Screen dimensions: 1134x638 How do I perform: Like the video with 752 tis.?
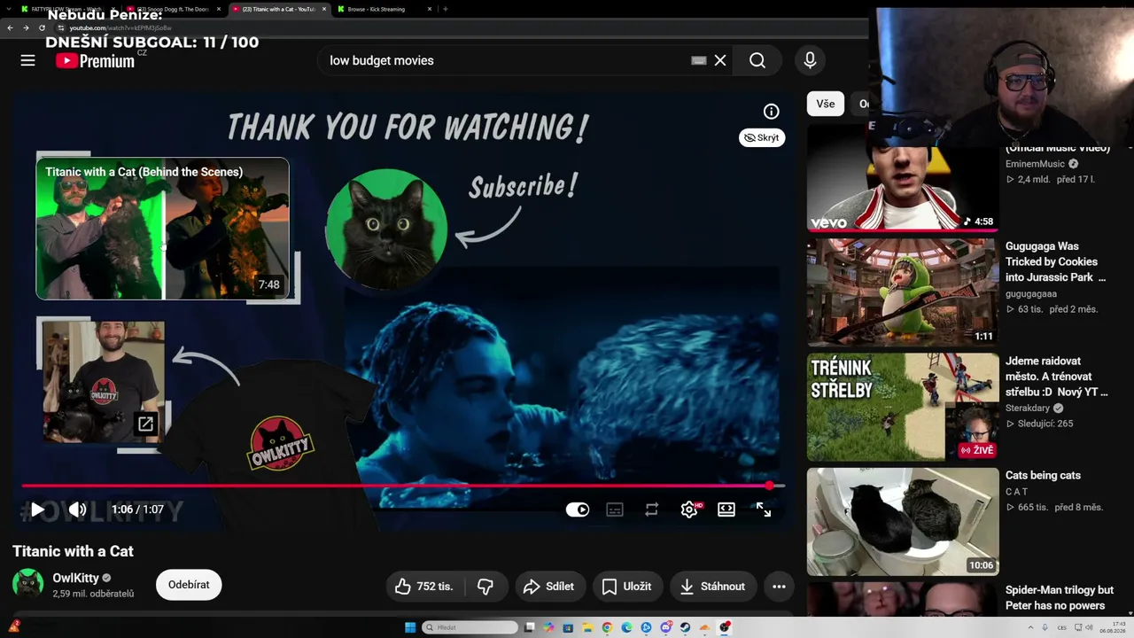point(425,586)
